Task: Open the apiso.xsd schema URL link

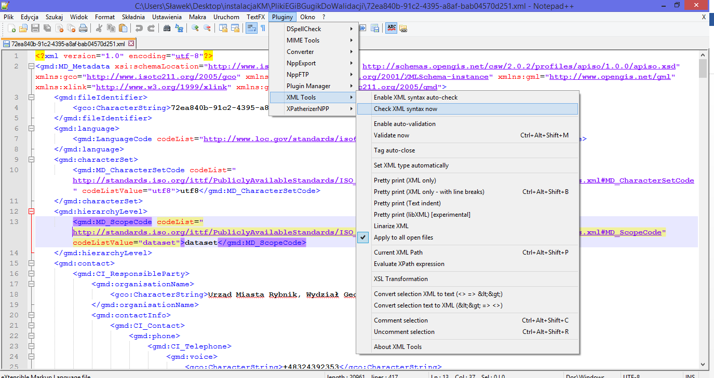Action: click(519, 66)
